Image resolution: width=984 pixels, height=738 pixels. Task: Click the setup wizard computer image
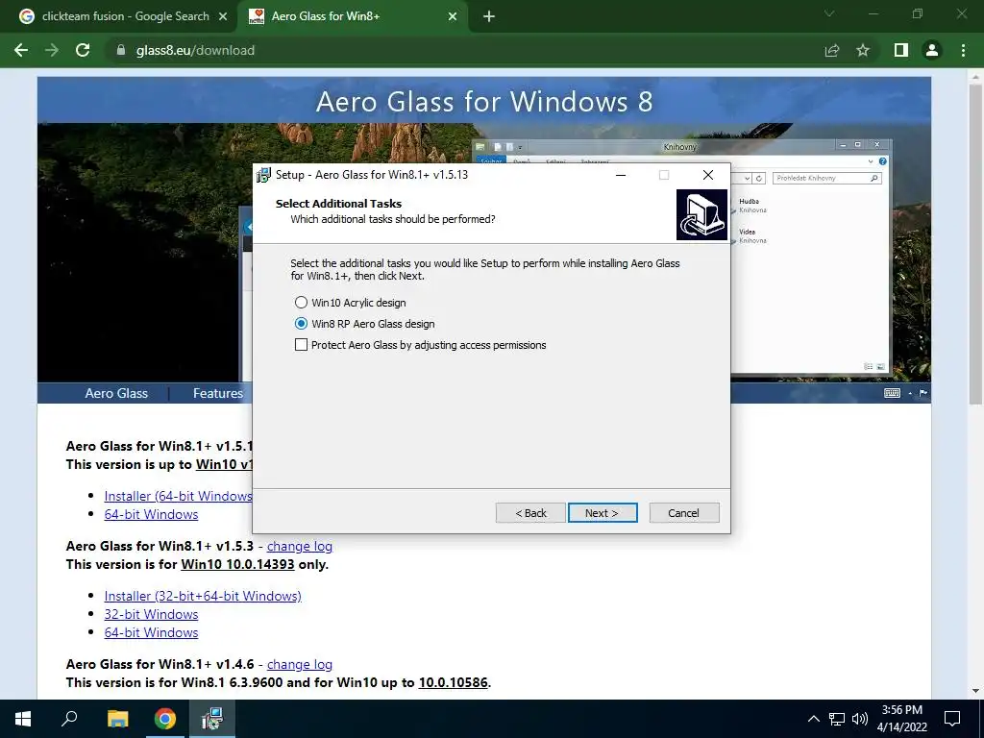[x=701, y=214]
